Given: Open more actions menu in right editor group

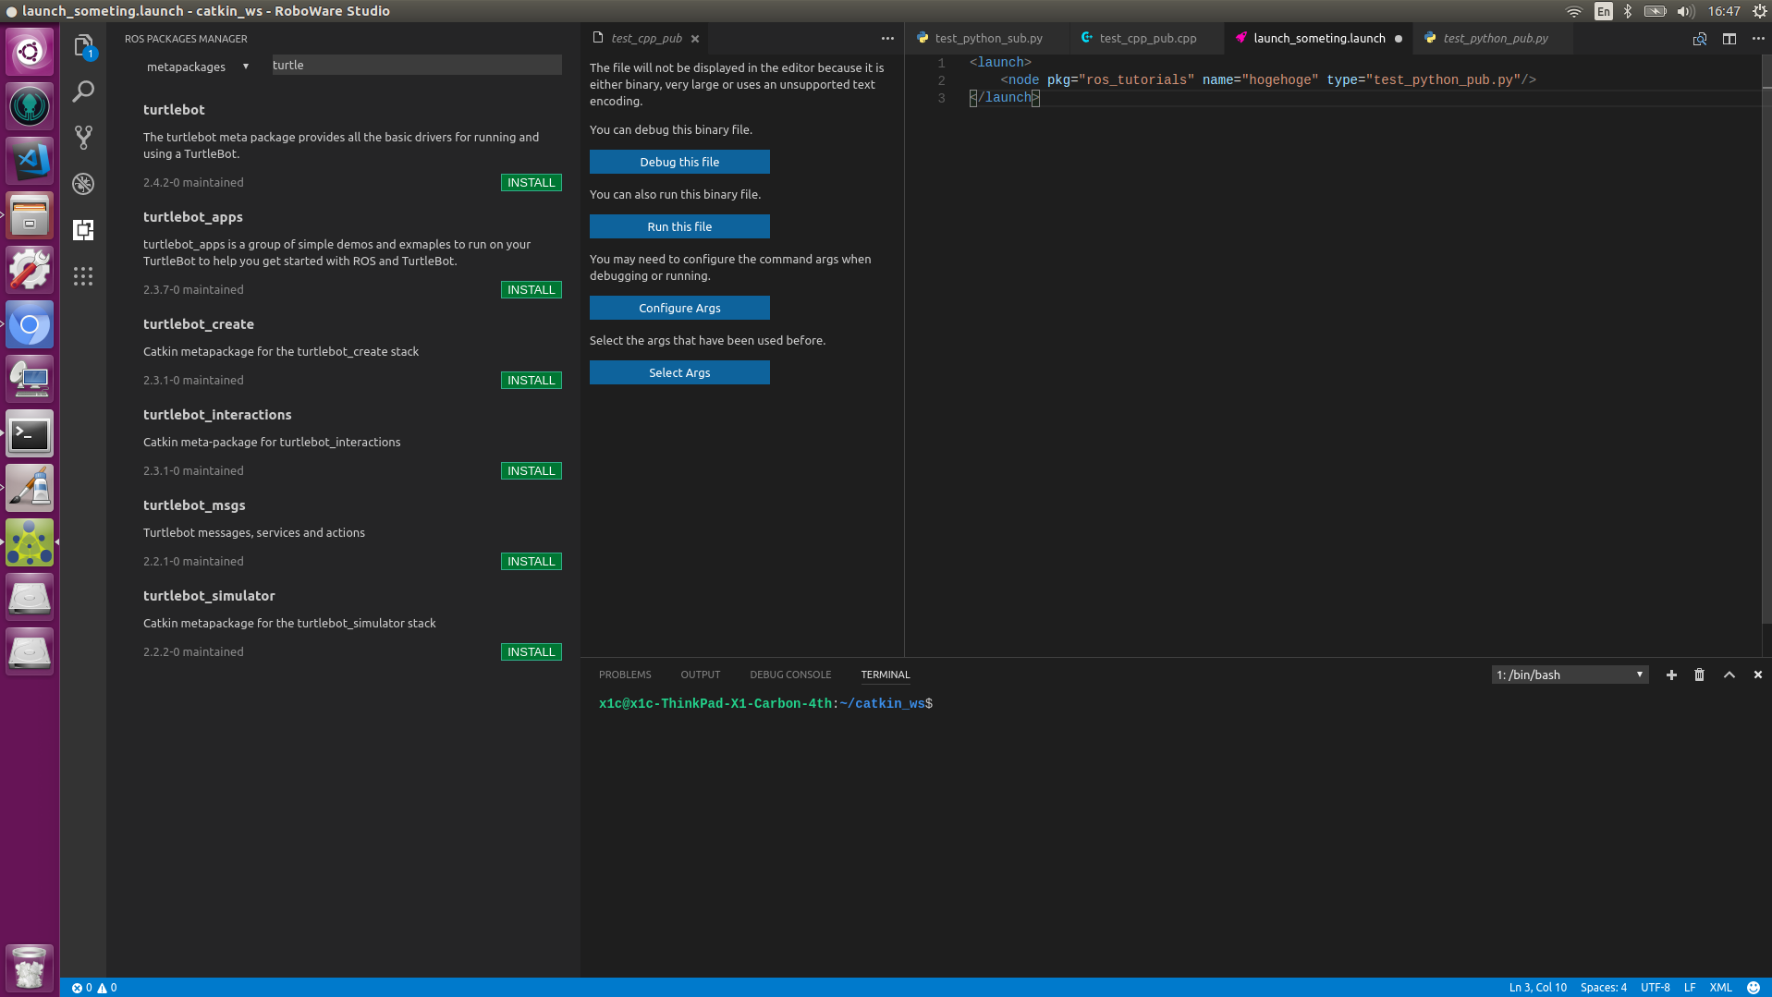Looking at the screenshot, I should [1758, 39].
